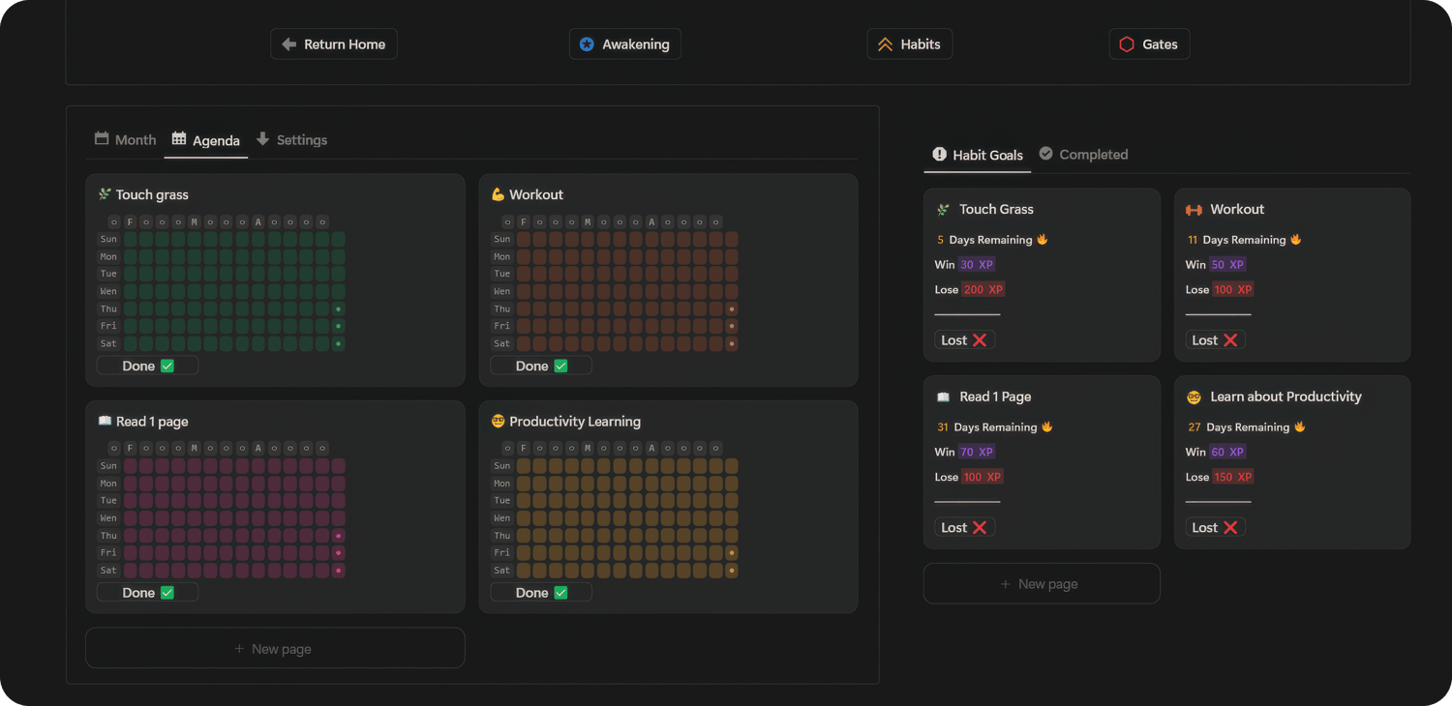Toggle the Done checkbox for Touch grass
Image resolution: width=1452 pixels, height=706 pixels.
pos(167,366)
